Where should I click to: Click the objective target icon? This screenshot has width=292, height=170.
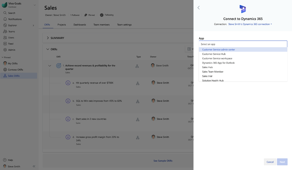point(59,66)
